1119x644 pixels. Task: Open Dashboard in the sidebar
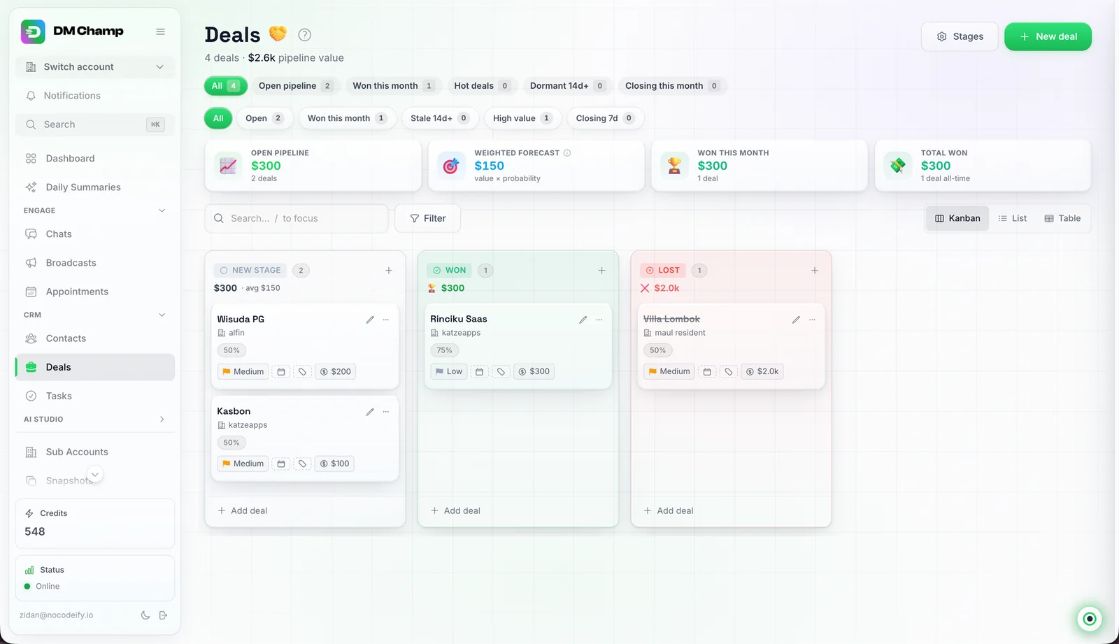tap(95, 159)
